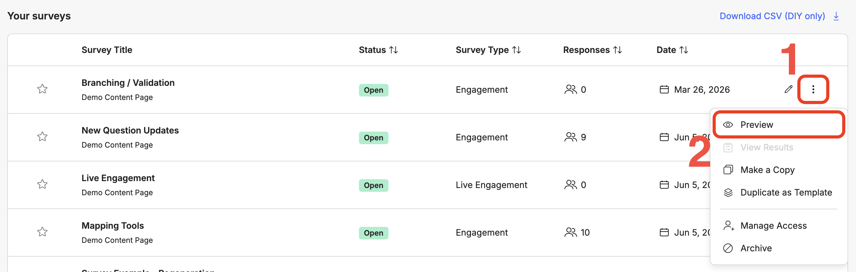Click calendar icon in Mapping Tools row

coord(664,233)
